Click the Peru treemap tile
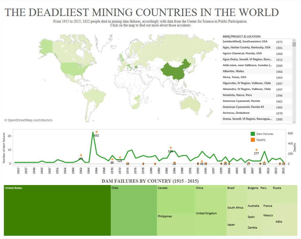301x239 pixels. point(266,194)
